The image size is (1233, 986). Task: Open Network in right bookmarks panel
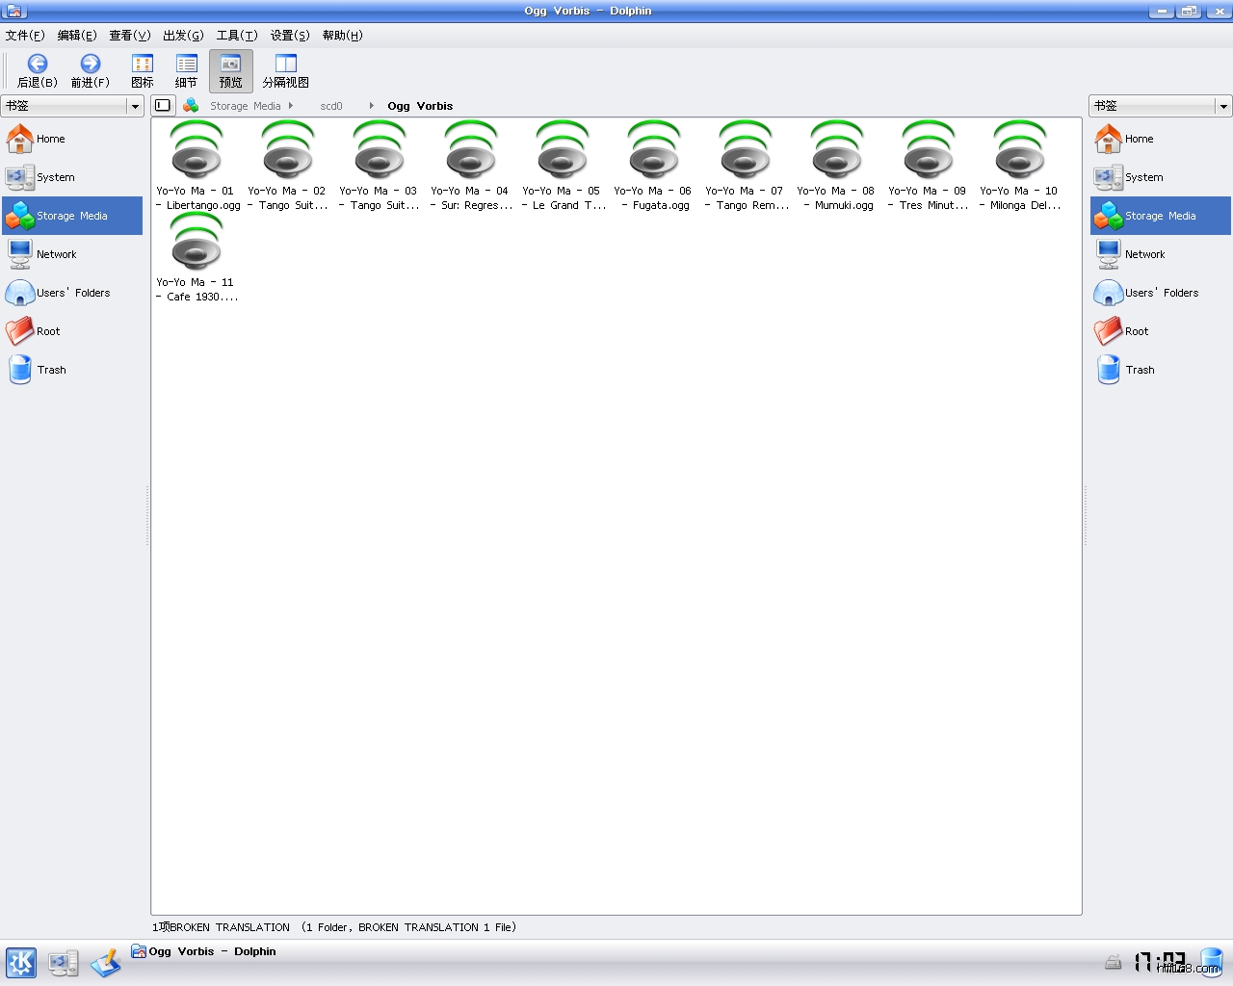pos(1144,254)
